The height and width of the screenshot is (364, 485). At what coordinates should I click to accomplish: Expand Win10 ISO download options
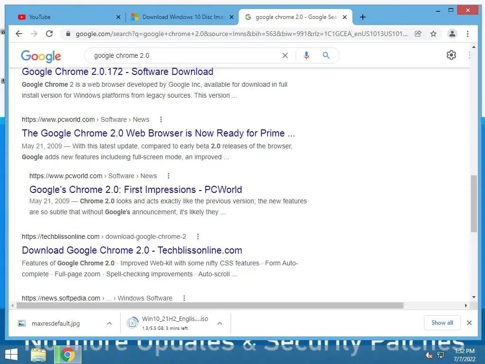(x=220, y=323)
